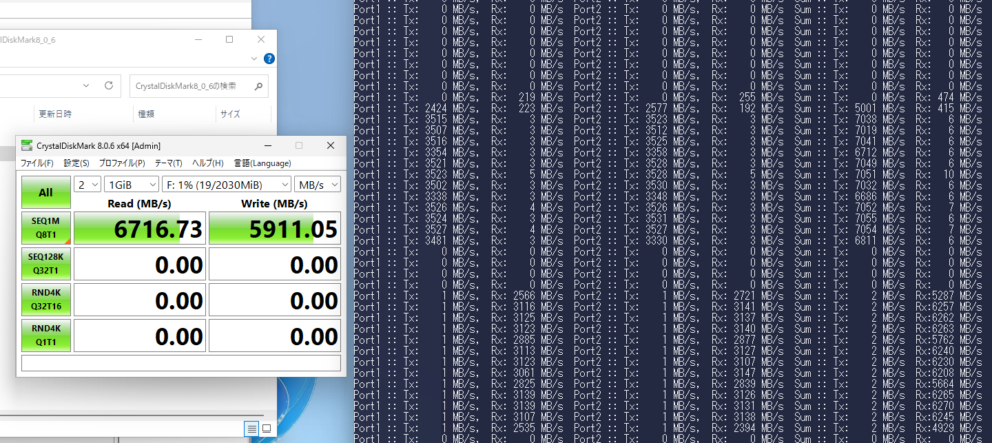This screenshot has width=992, height=443.
Task: Click the Write (MB/s) column header
Action: coord(274,203)
